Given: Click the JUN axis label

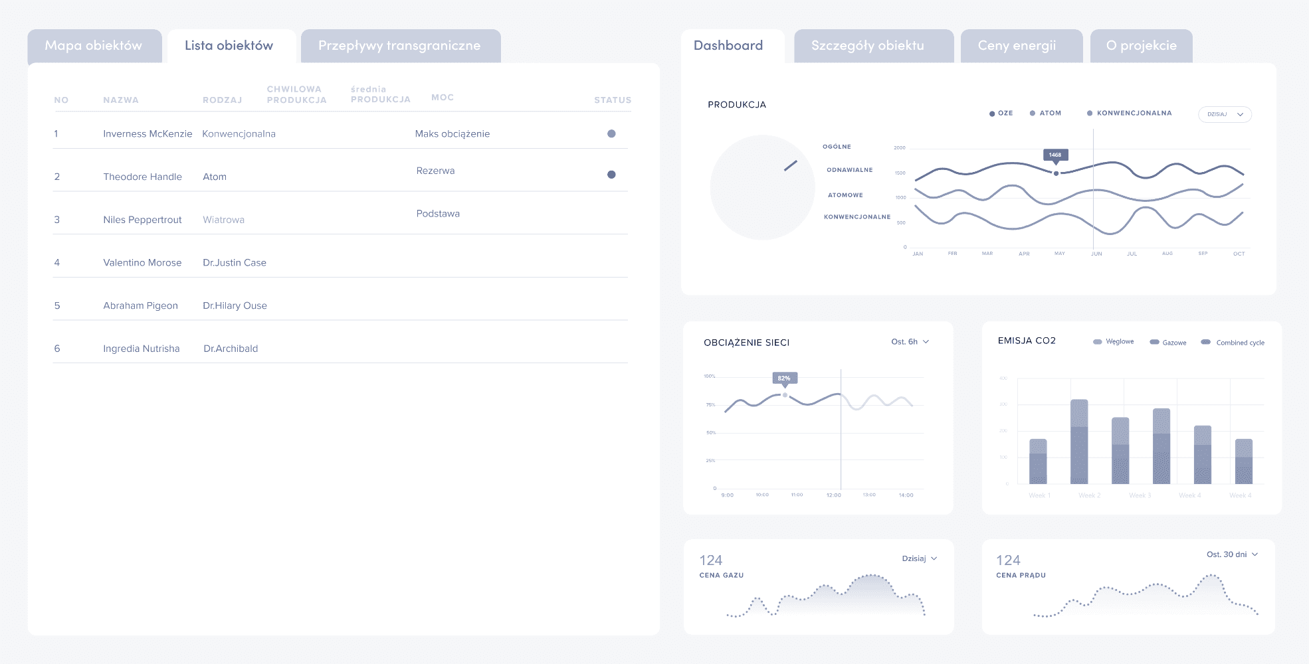Looking at the screenshot, I should (1096, 254).
